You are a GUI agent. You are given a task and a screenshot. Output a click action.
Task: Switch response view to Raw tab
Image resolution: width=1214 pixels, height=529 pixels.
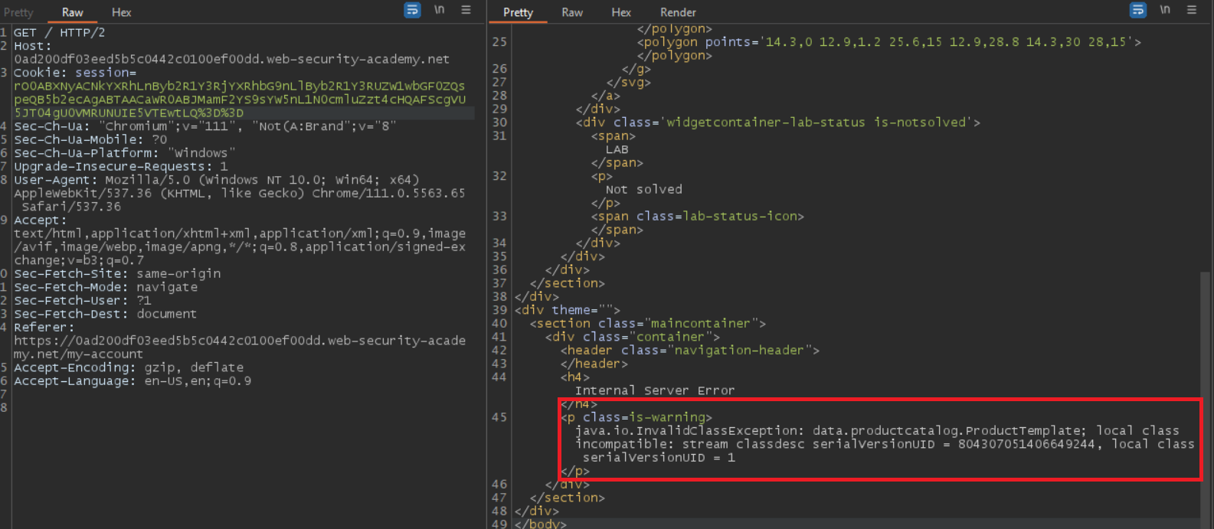[x=572, y=12]
